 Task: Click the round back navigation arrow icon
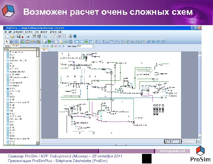click(x=44, y=46)
